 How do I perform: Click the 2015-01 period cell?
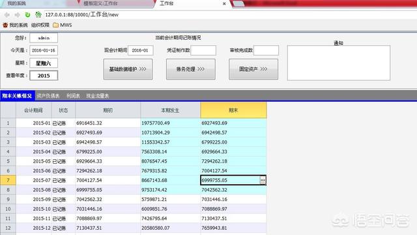coord(33,123)
